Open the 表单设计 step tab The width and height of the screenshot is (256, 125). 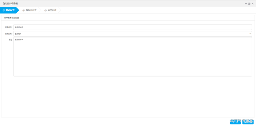(x=52, y=10)
